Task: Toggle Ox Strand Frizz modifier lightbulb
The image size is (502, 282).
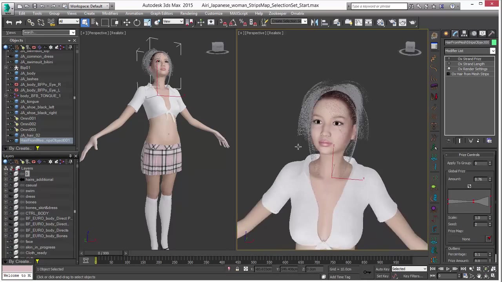Action: coord(449,59)
